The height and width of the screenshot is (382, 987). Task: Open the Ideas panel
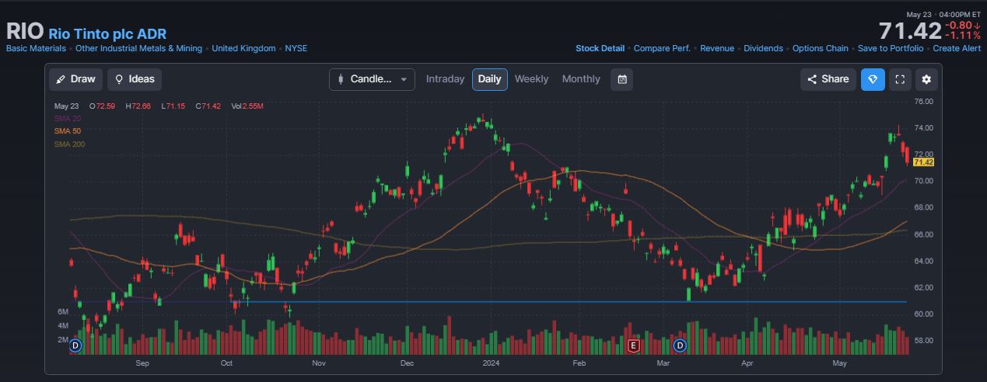tap(135, 79)
